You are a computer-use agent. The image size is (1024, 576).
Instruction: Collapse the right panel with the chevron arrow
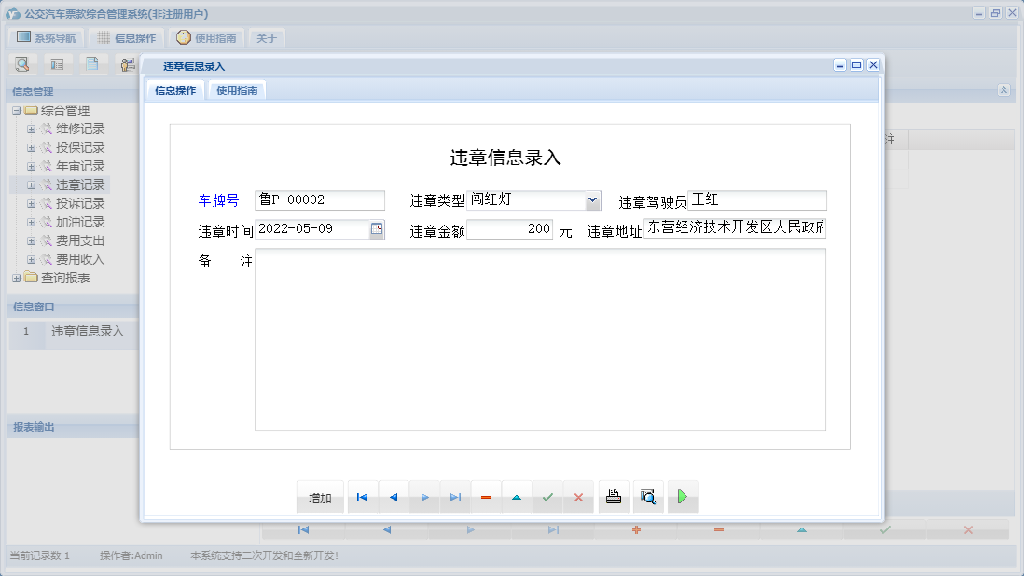[1003, 90]
